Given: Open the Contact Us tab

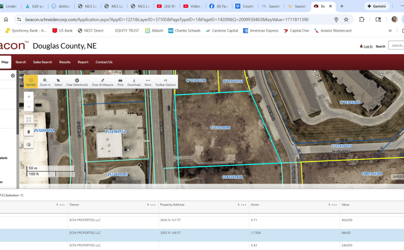Looking at the screenshot, I should click(104, 62).
